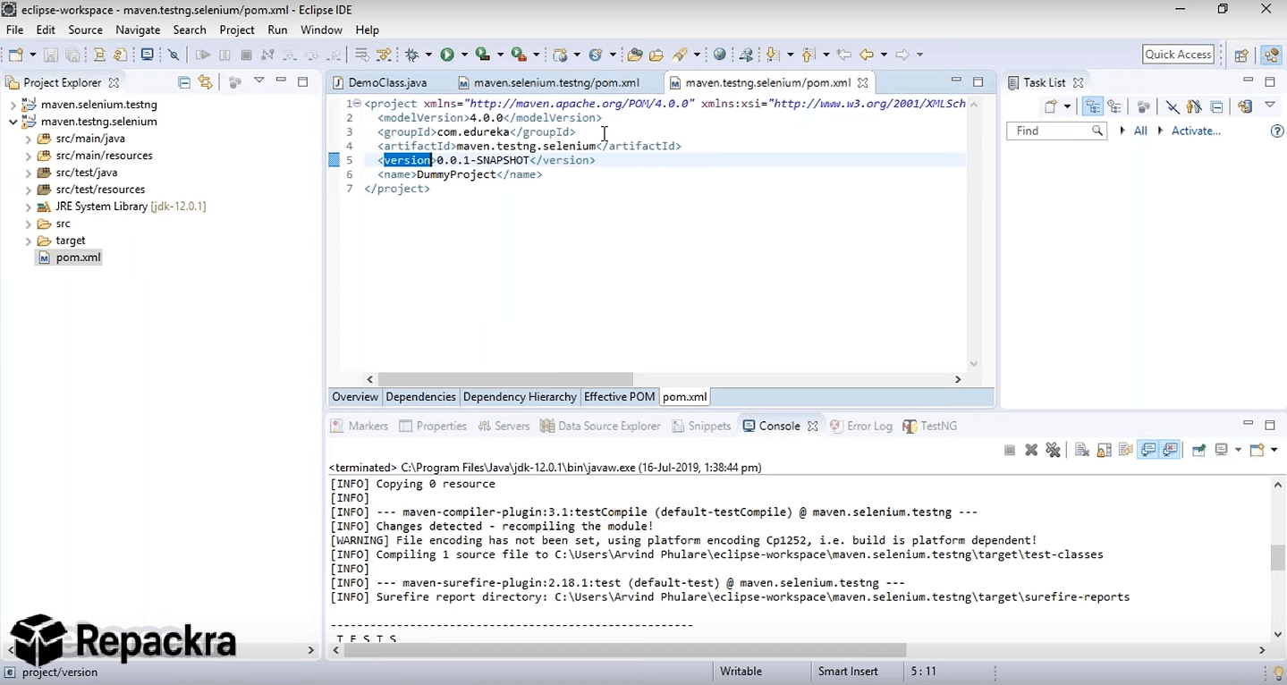
Task: Click the editor horizontal scrollbar thumb
Action: (505, 379)
